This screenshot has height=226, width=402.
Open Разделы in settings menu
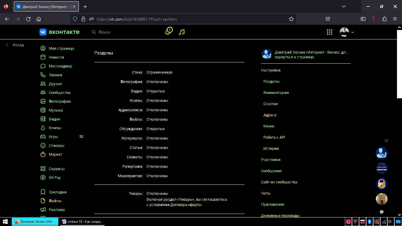pyautogui.click(x=271, y=81)
